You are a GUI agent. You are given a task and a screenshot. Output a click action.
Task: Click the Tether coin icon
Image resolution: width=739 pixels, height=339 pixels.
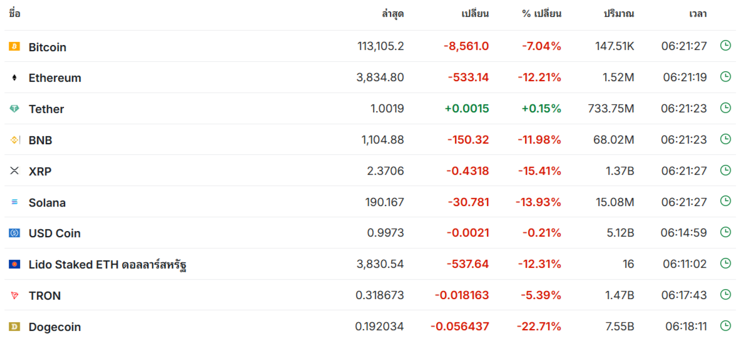pyautogui.click(x=14, y=109)
